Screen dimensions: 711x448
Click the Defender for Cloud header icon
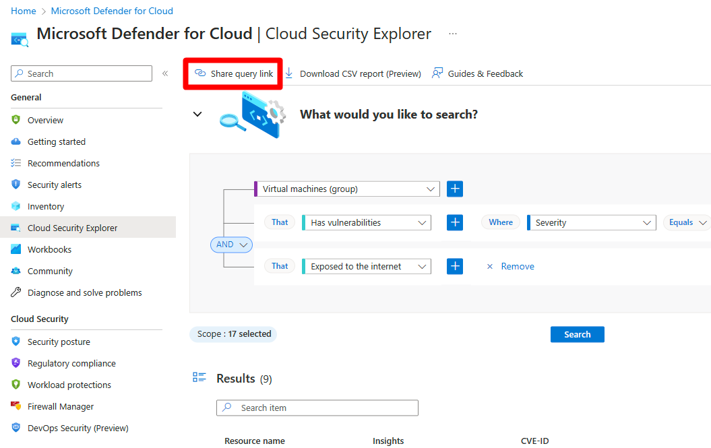[x=20, y=40]
